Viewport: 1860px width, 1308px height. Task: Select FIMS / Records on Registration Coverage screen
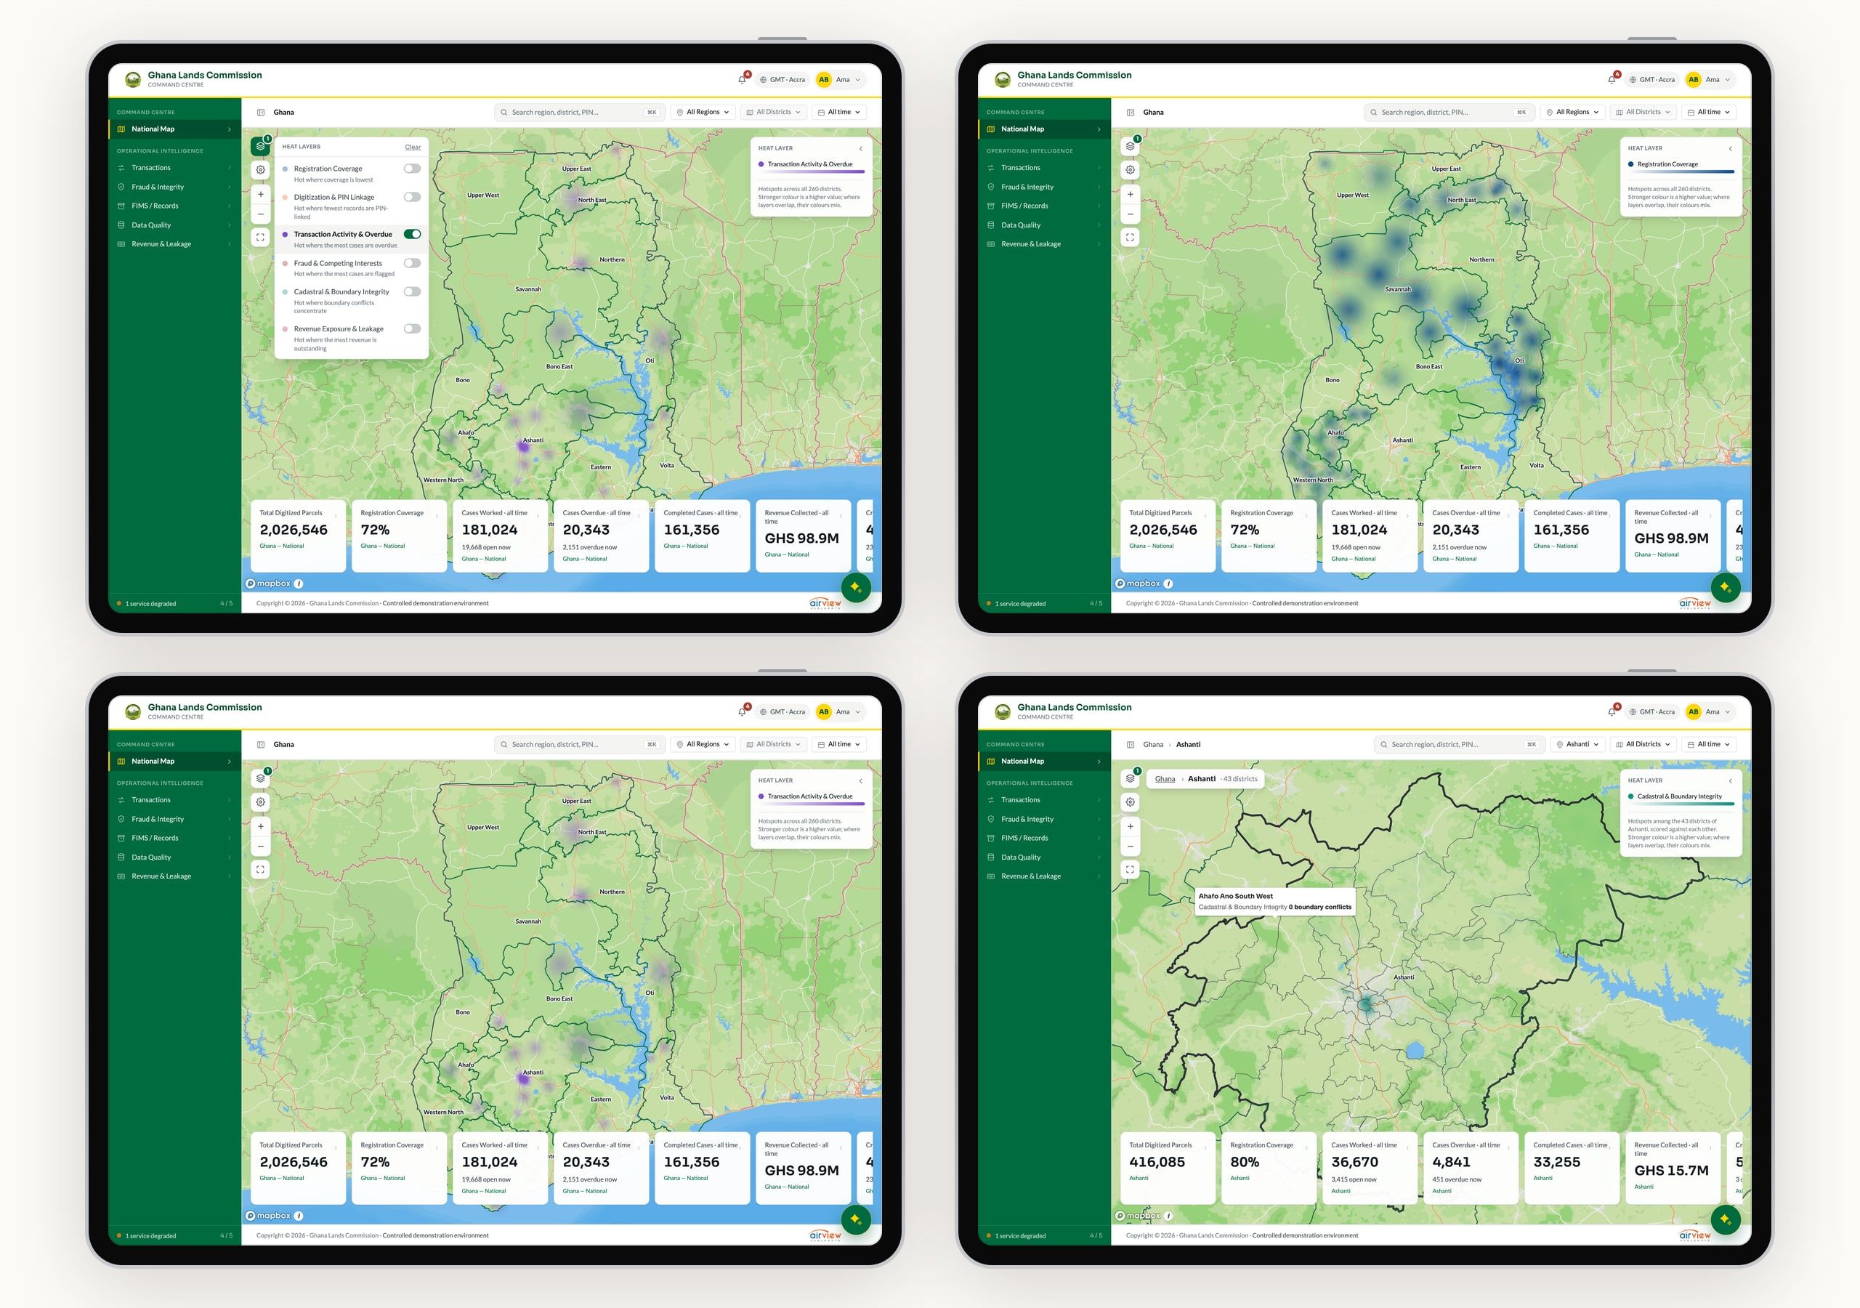coord(1044,206)
